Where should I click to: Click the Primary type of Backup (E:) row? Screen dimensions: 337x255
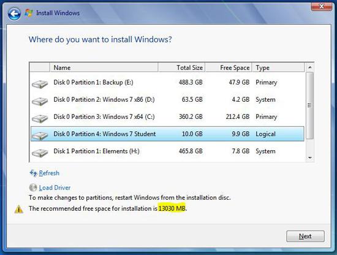267,82
